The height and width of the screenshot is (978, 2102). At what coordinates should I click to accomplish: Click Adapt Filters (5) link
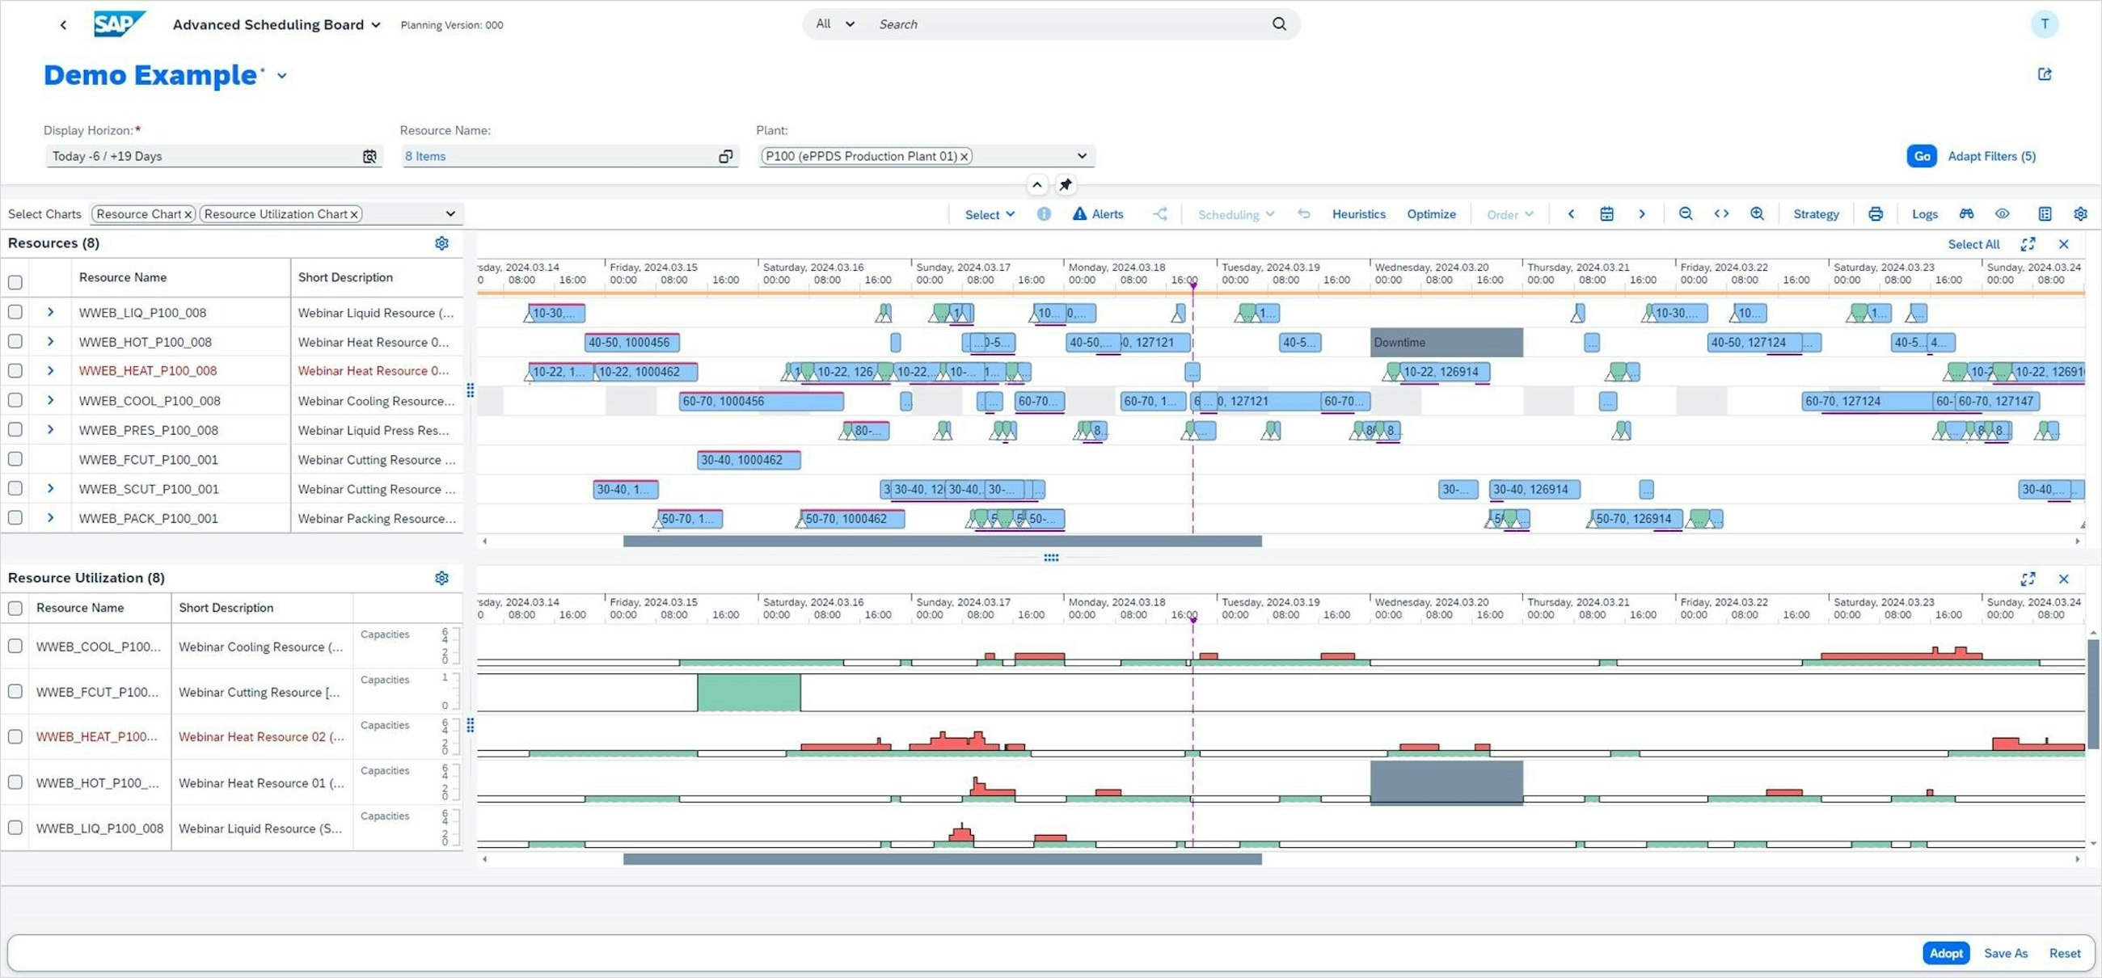[1991, 156]
